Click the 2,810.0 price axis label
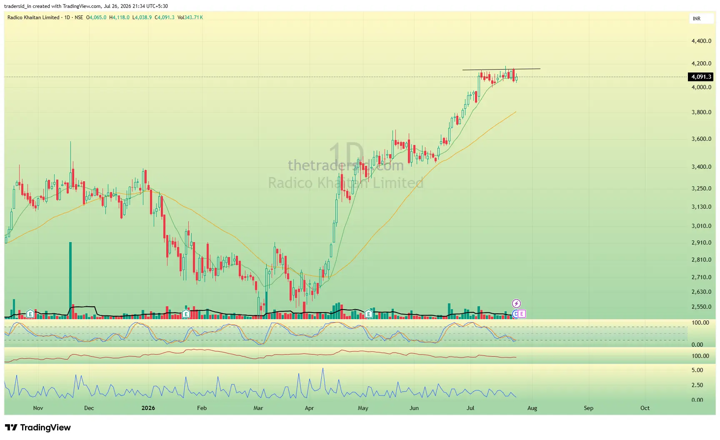Image resolution: width=720 pixels, height=440 pixels. 701,260
